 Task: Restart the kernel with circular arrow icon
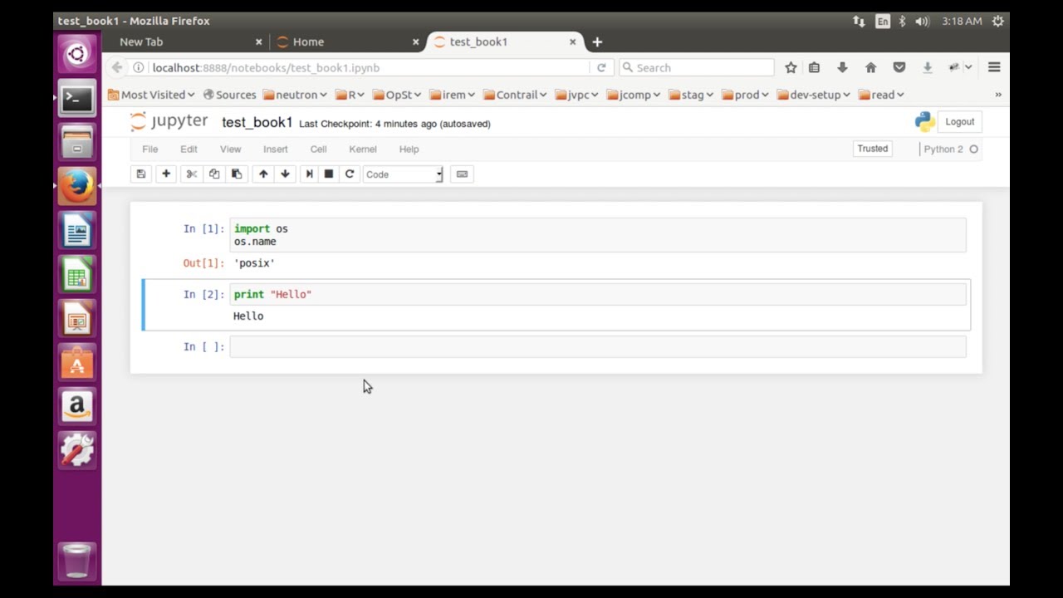pos(350,174)
